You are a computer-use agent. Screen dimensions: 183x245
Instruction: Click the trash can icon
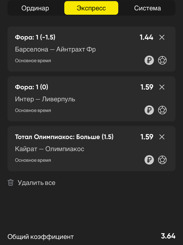tap(11, 183)
